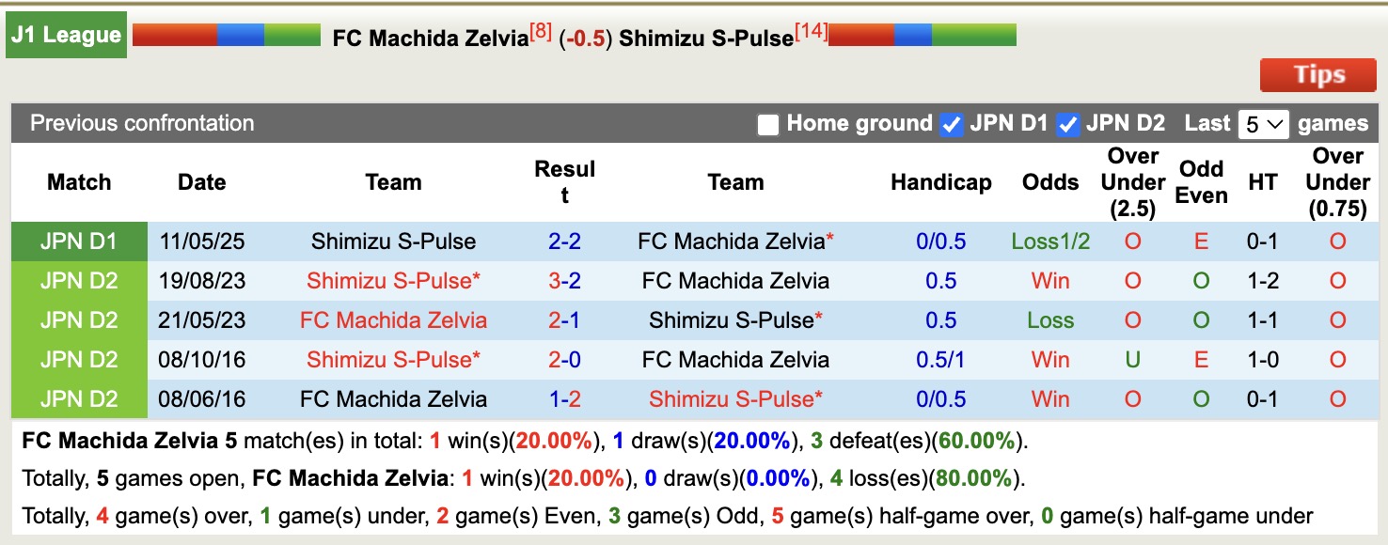Uncheck the JPN D2 filter checkbox
The width and height of the screenshot is (1388, 545).
1068,123
